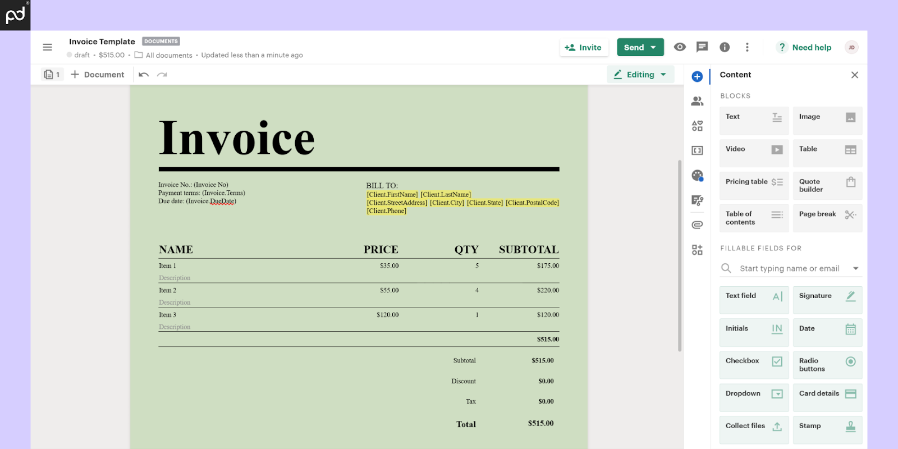The width and height of the screenshot is (898, 449).
Task: Add a Text field
Action: click(x=754, y=300)
